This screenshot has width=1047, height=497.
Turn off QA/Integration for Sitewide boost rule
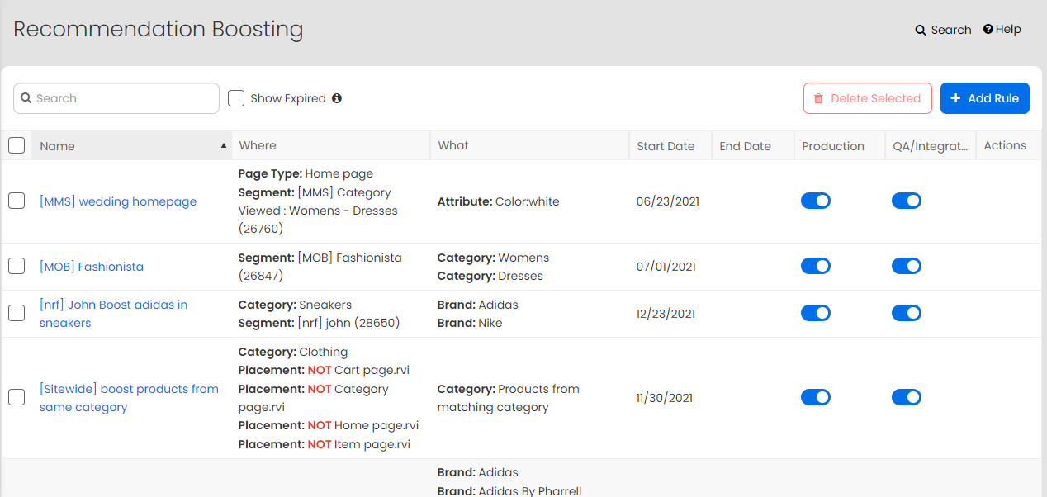(907, 397)
